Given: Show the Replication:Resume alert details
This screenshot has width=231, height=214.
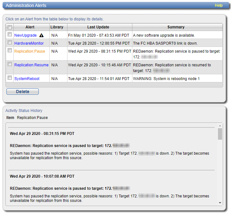Looking at the screenshot, I should tap(31, 65).
